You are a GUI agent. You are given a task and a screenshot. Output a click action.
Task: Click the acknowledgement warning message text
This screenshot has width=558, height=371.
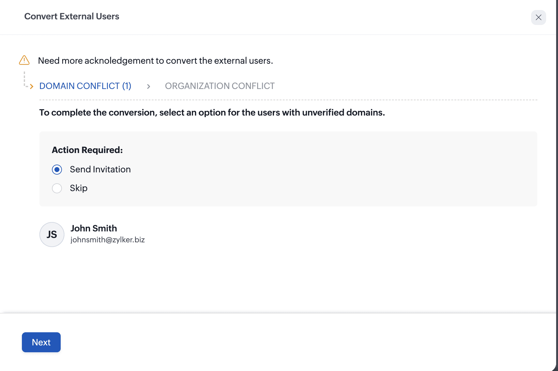point(155,61)
